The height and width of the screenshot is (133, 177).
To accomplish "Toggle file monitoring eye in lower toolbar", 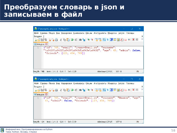I will click(129, 90).
